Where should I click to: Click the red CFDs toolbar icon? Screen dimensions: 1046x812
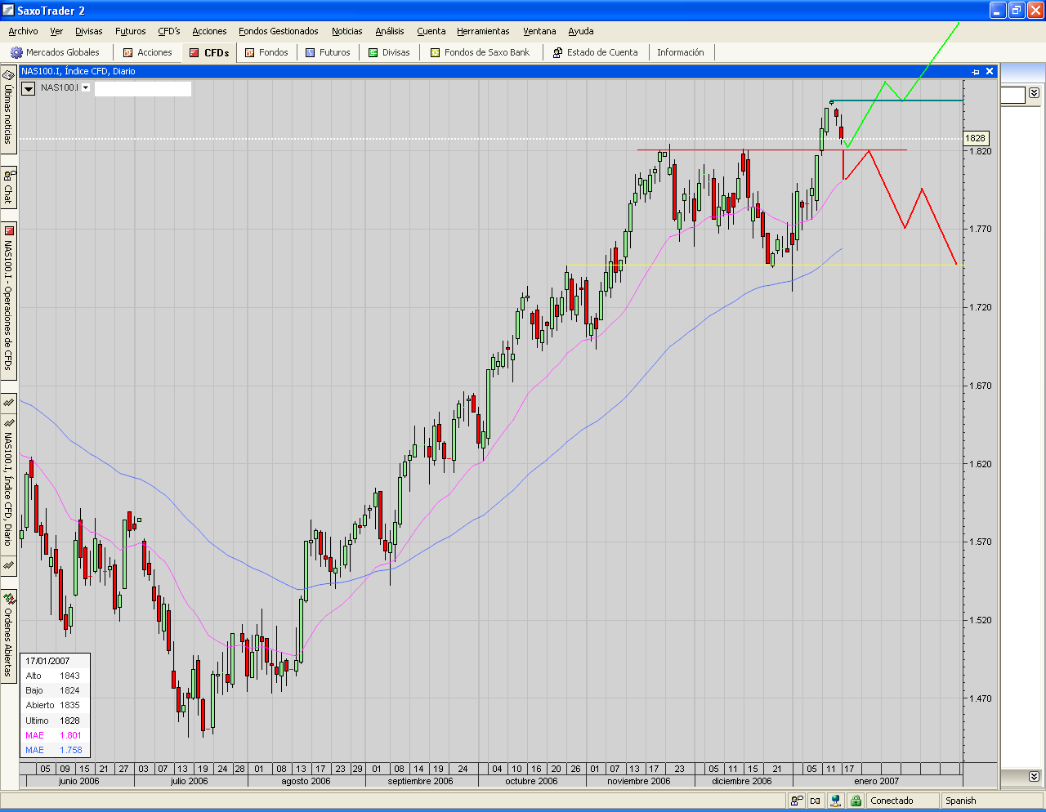194,52
